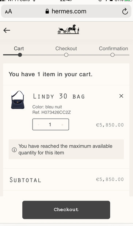
Task: Select the Confirmation step label
Action: pos(113,49)
